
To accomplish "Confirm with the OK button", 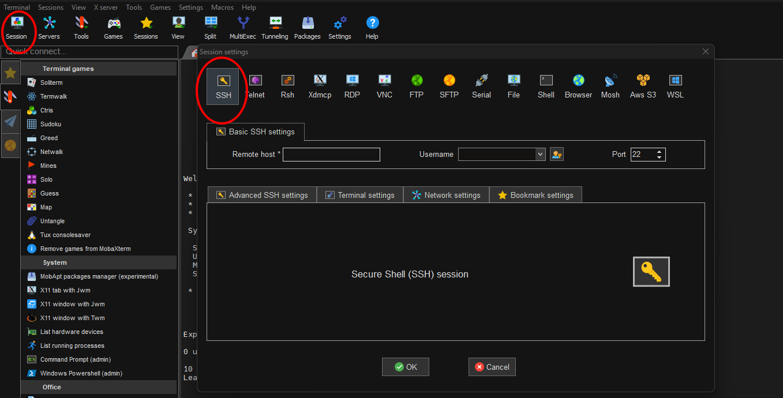I will click(x=406, y=367).
